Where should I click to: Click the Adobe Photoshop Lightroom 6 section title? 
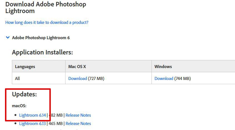(41, 38)
